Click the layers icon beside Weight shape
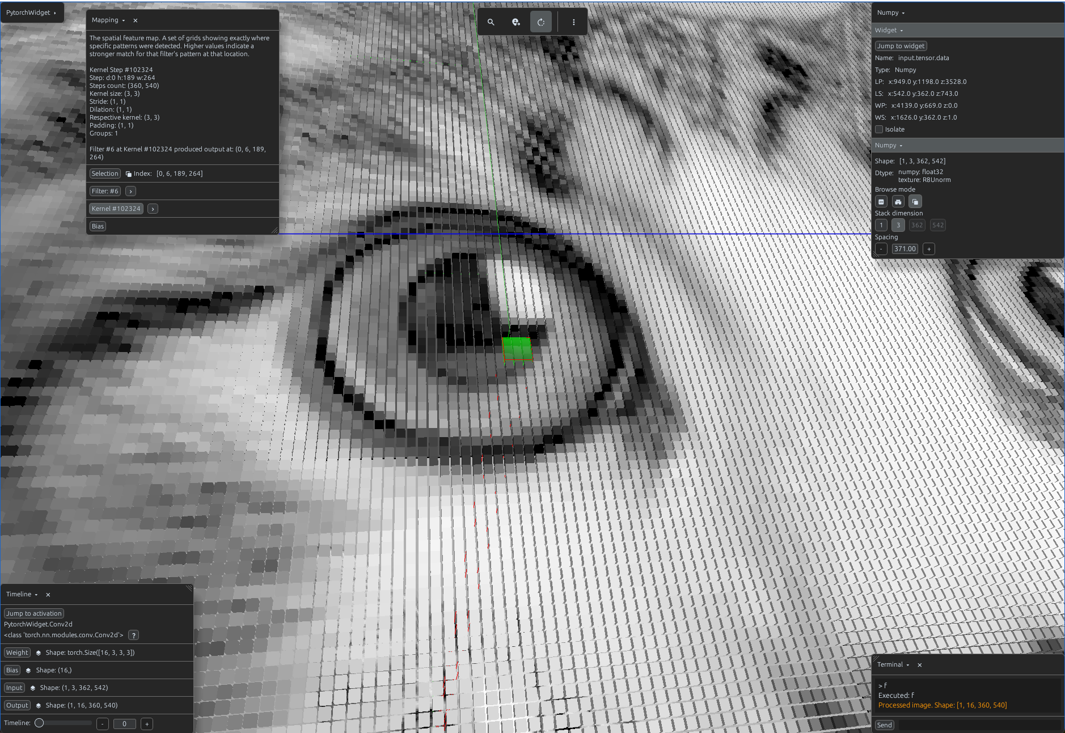The image size is (1065, 733). (39, 653)
